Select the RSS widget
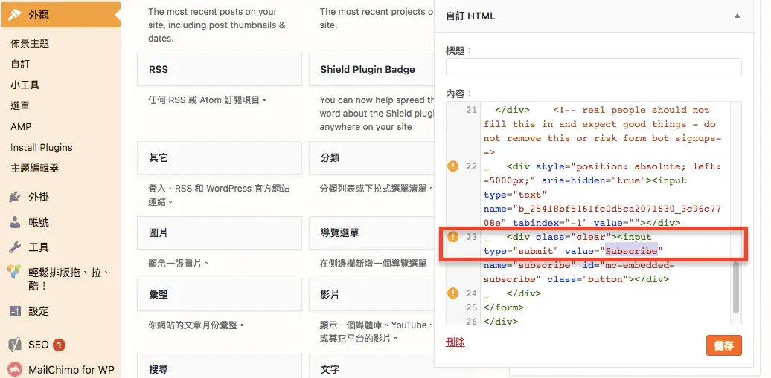This screenshot has width=771, height=378. [220, 70]
